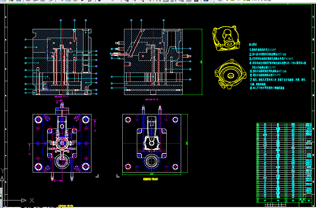Screen dimensions: 316x208
Task: Select green width dimension below right plan view
Action: pyautogui.click(x=152, y=174)
